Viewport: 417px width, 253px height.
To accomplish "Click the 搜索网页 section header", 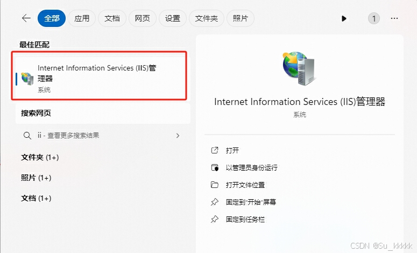I will click(36, 114).
